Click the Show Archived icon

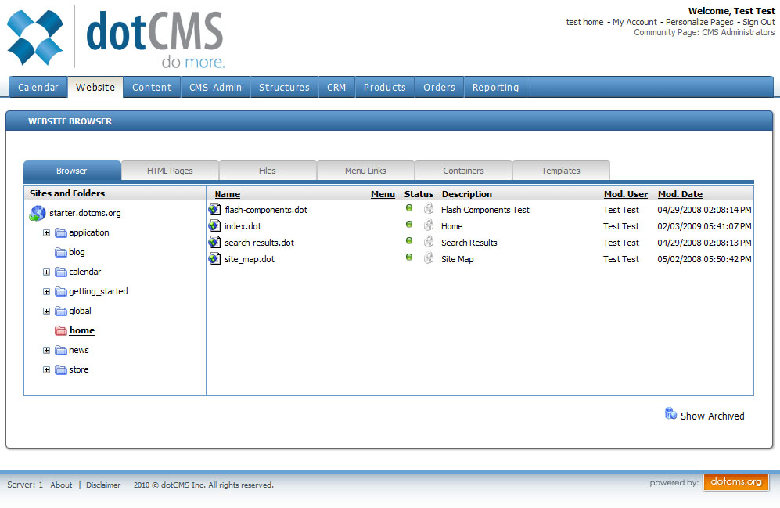point(670,414)
